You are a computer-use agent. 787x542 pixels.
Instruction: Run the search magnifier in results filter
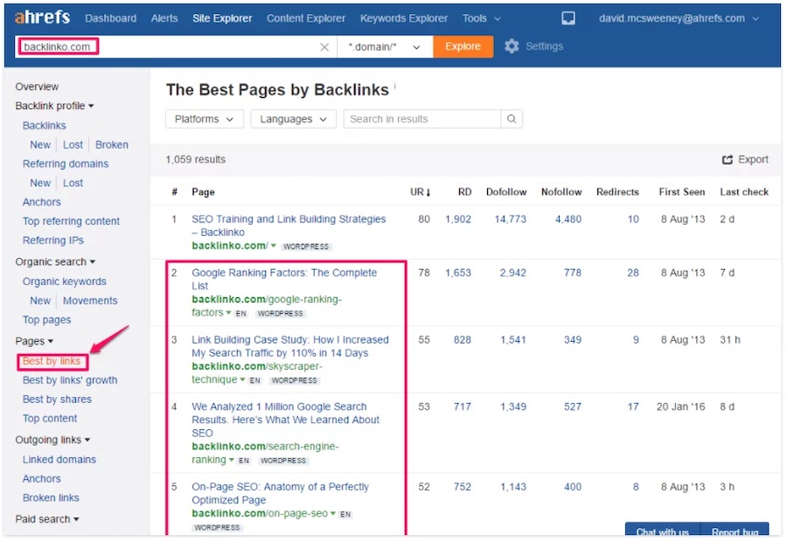[512, 119]
